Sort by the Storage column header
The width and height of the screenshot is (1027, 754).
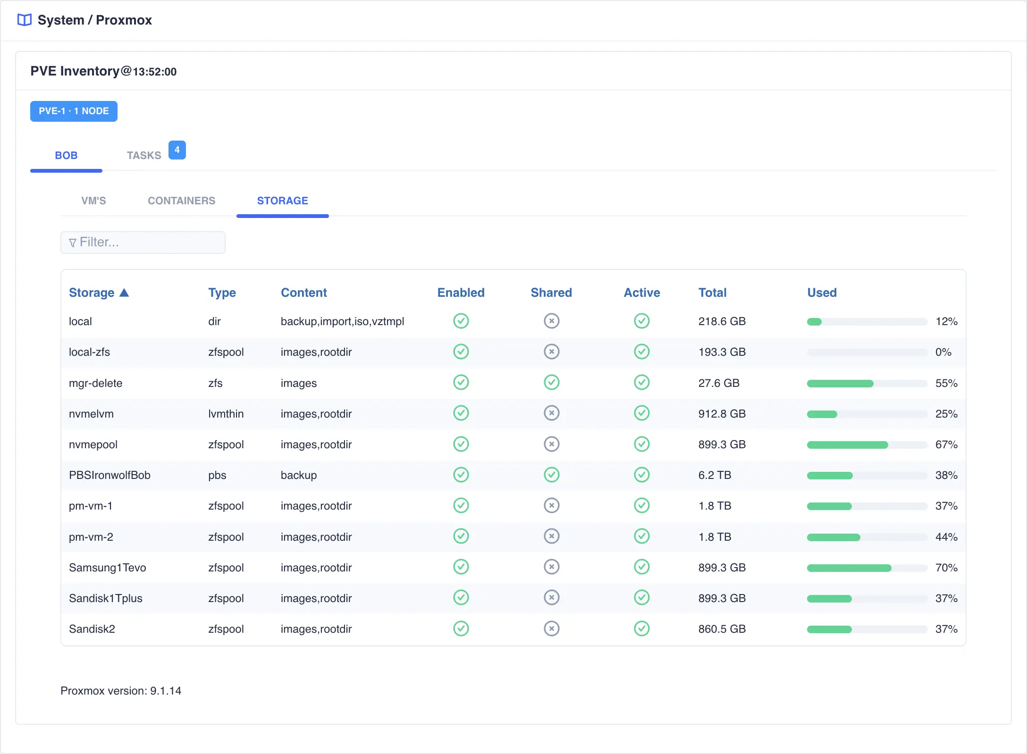coord(99,293)
